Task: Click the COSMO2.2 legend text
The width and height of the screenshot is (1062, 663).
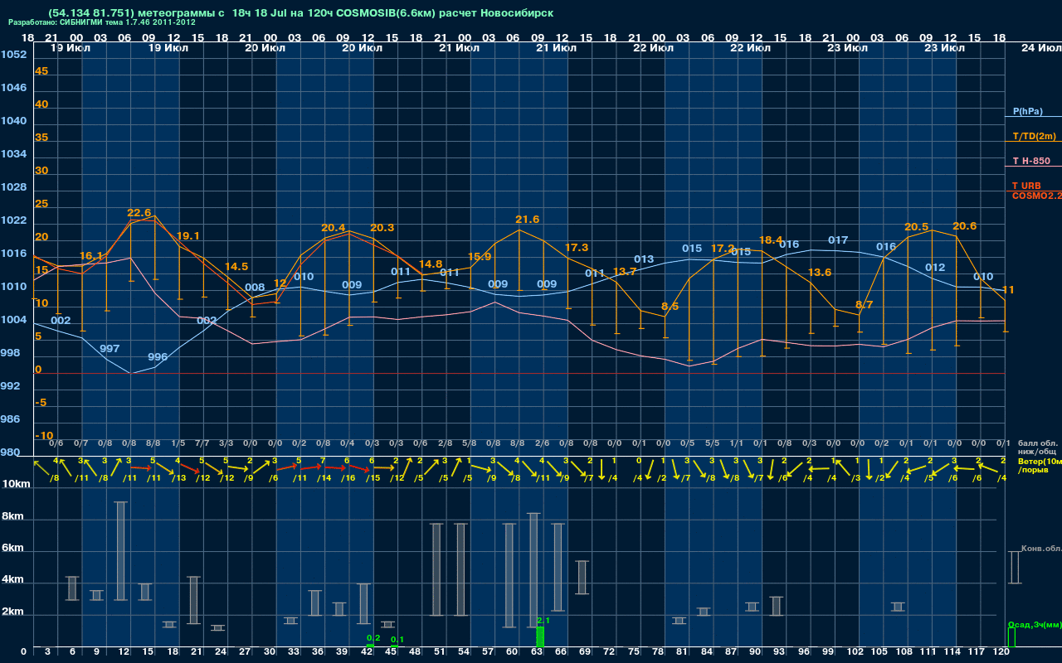Action: click(1036, 195)
